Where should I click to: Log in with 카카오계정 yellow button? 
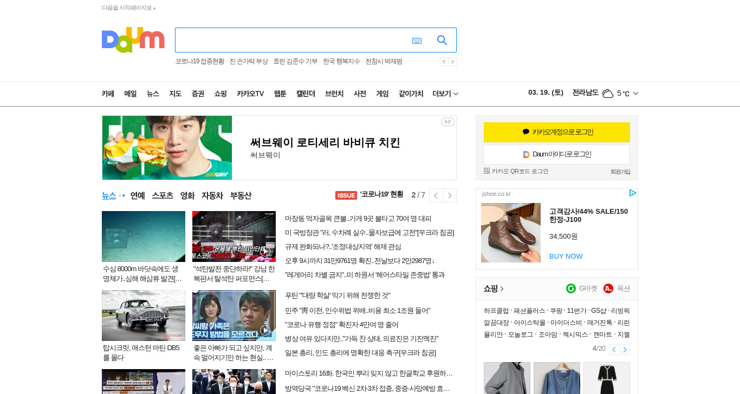[x=557, y=132]
